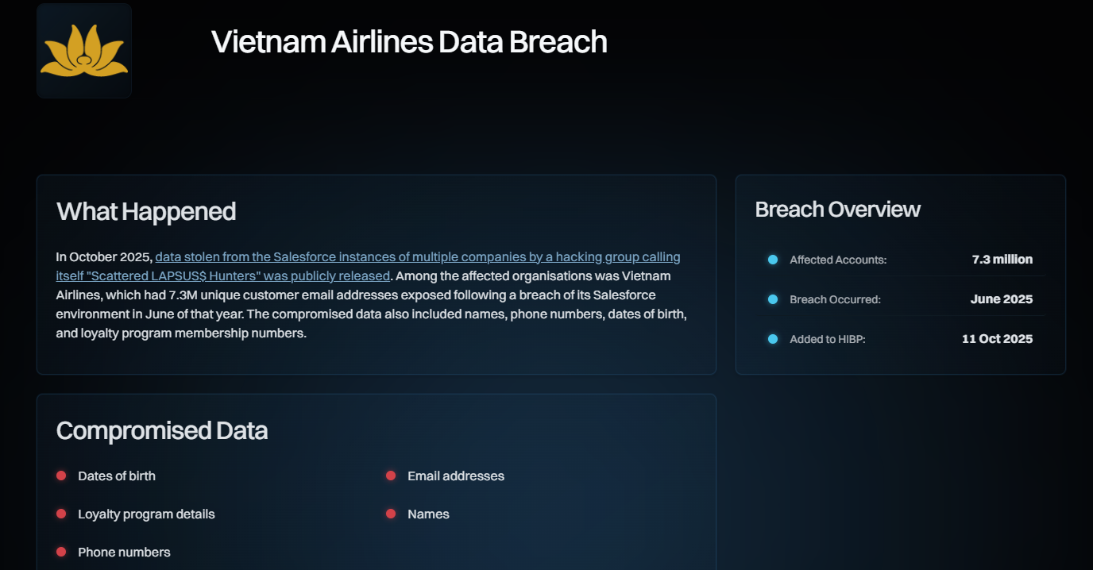Click the Email addresses list item
This screenshot has width=1093, height=570.
coord(456,476)
